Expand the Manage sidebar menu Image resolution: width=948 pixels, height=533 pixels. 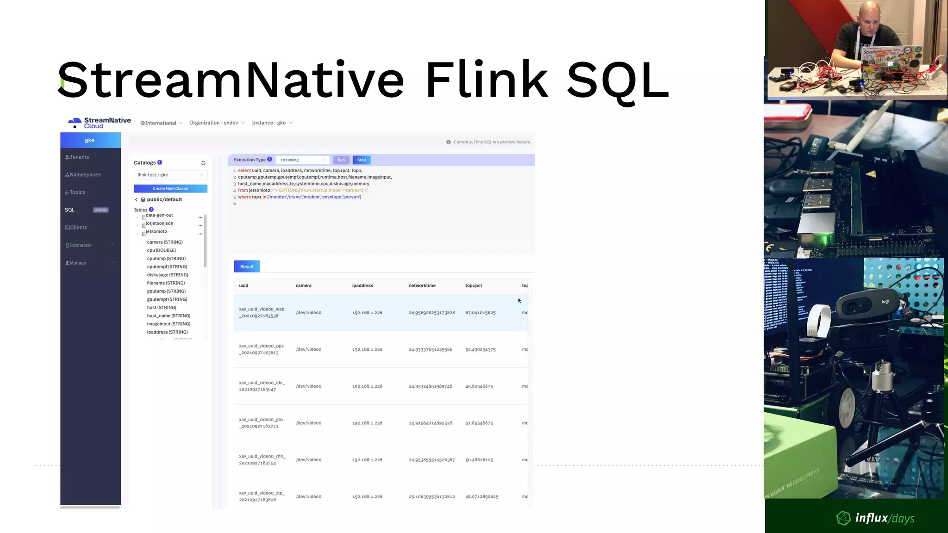pyautogui.click(x=90, y=263)
